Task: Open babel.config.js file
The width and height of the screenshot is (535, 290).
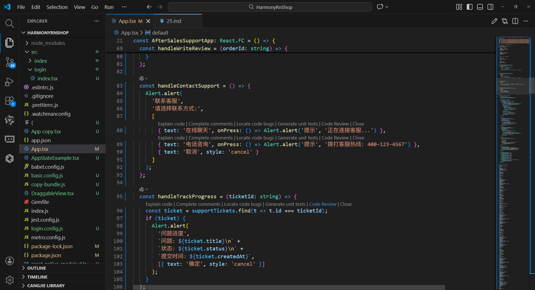Action: coord(62,167)
